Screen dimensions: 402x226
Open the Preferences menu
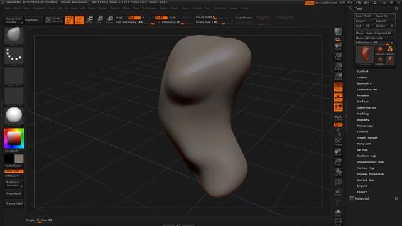click(x=149, y=8)
